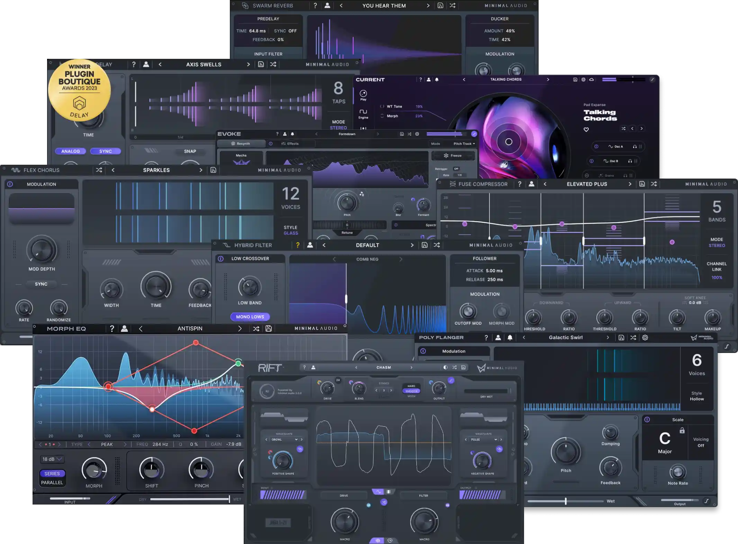Click the GLASS style value in Flex Chorus
738x544 pixels.
[291, 233]
